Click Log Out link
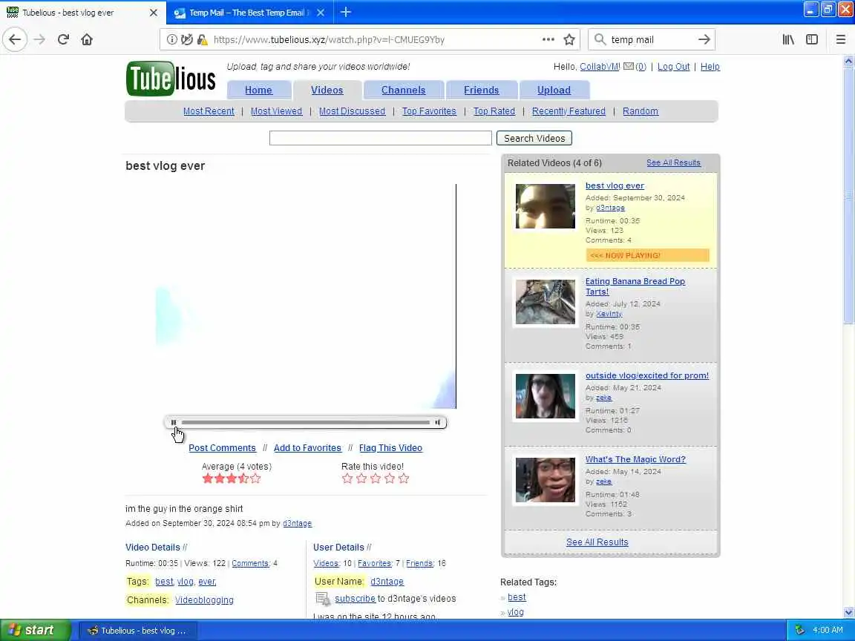 pyautogui.click(x=673, y=67)
